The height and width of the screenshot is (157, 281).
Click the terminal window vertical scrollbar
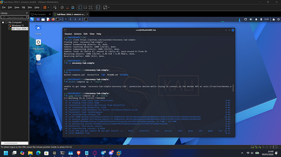click(233, 88)
